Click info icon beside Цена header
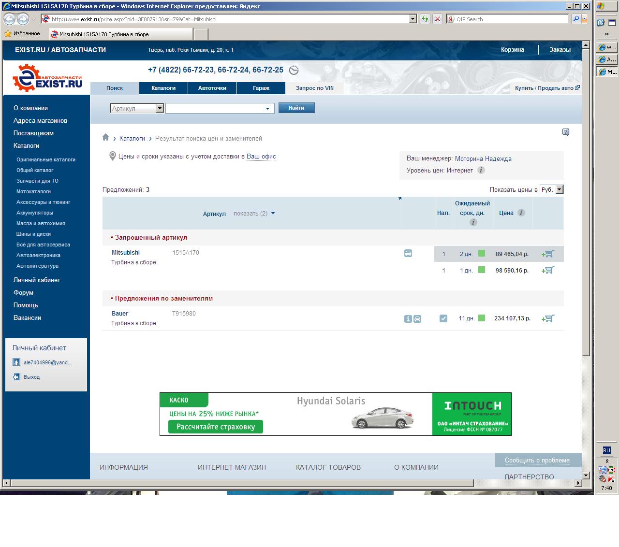 click(521, 213)
